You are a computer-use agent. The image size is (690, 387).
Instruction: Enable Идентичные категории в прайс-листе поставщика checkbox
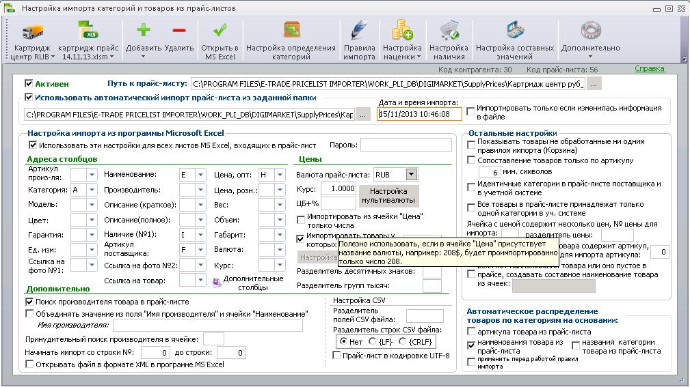point(471,187)
